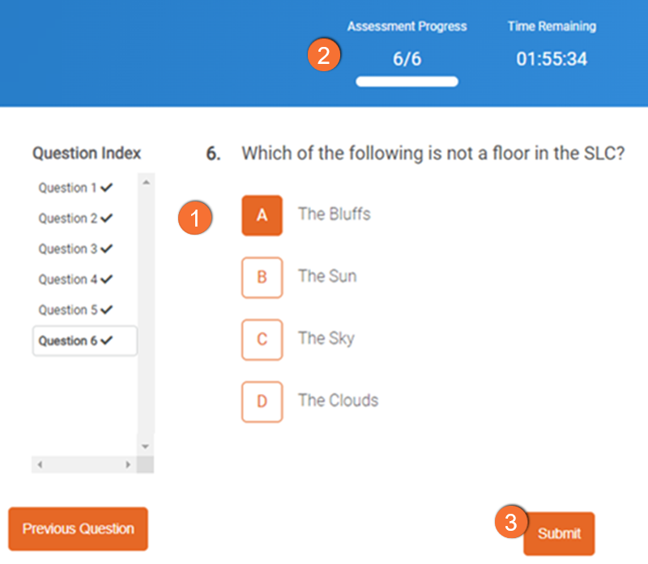Image resolution: width=648 pixels, height=564 pixels.
Task: Click the scroll left arrow under index
Action: click(39, 464)
